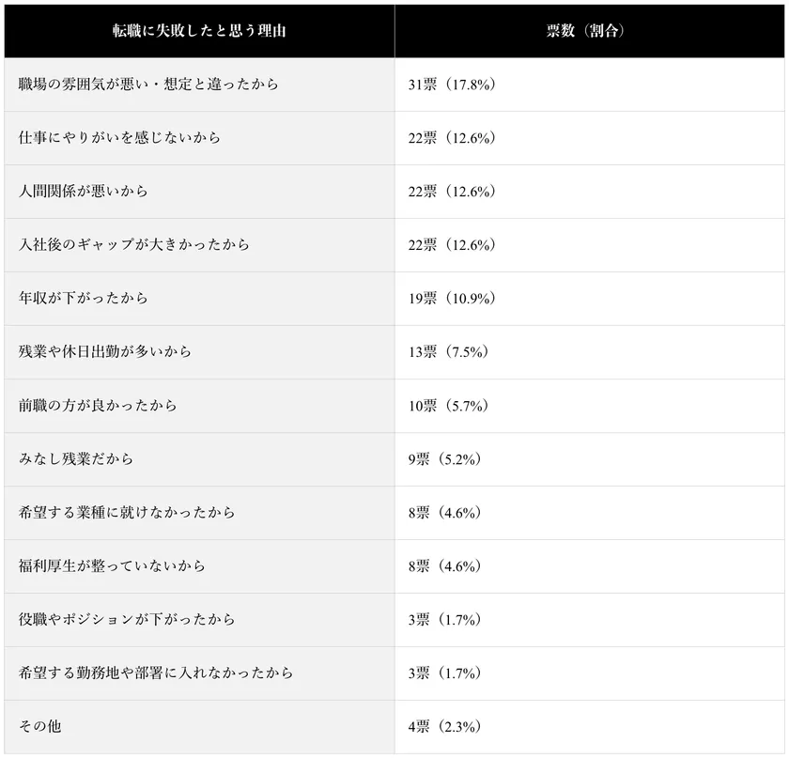Select the 19票（10.9%） value cell
The image size is (789, 758).
click(x=452, y=299)
